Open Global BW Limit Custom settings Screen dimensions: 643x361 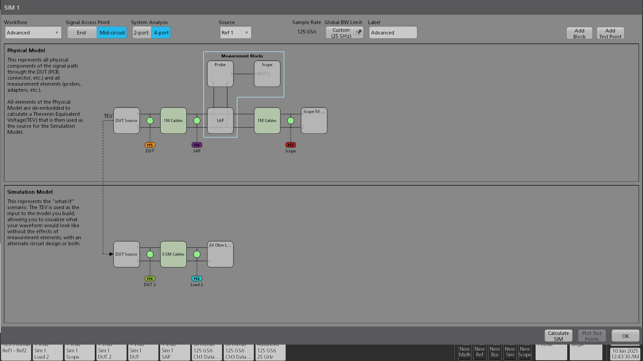point(344,33)
